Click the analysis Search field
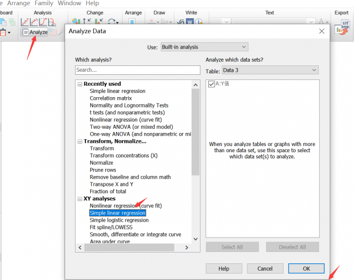 137,70
